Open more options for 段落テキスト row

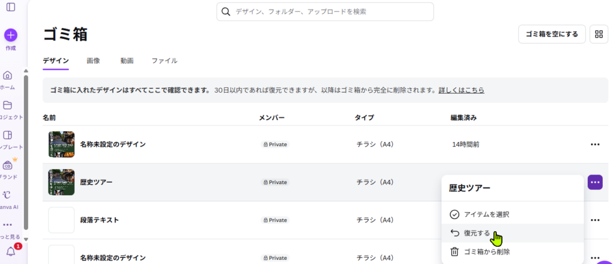point(595,220)
